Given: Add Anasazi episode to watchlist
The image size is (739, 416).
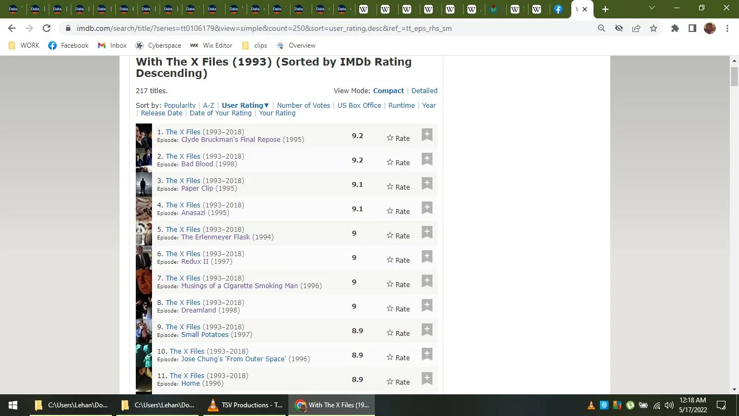Looking at the screenshot, I should 427,208.
